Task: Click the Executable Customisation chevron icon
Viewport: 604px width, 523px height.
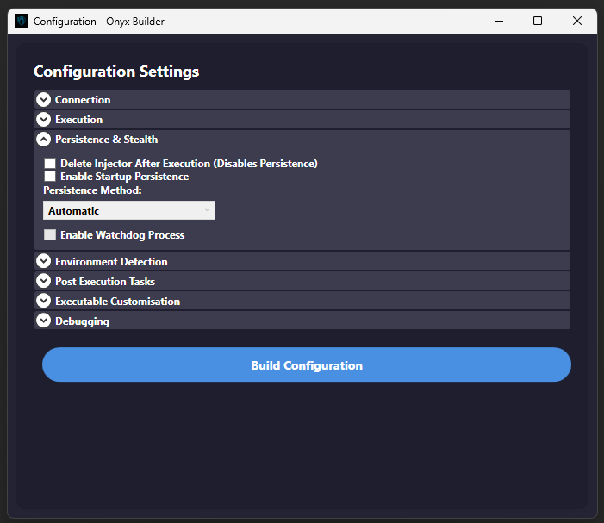Action: [44, 301]
